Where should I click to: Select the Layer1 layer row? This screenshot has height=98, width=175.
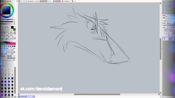tap(168, 39)
